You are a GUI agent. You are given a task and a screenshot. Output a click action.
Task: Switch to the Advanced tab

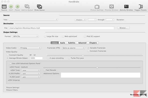pos(82,43)
